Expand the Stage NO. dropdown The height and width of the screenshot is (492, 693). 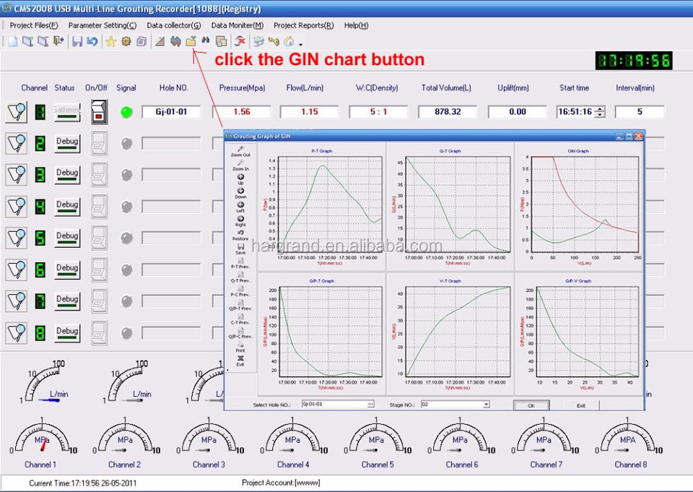point(486,405)
